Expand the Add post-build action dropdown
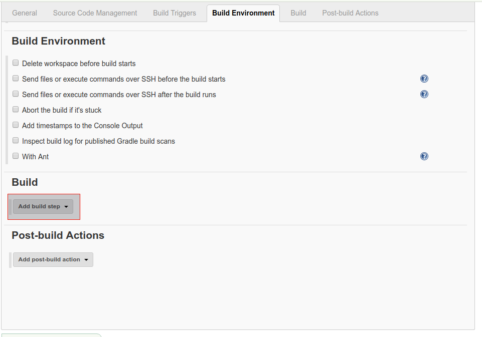 tap(53, 260)
